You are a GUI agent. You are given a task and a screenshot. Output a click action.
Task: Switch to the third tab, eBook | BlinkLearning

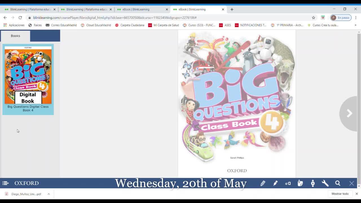click(x=140, y=9)
